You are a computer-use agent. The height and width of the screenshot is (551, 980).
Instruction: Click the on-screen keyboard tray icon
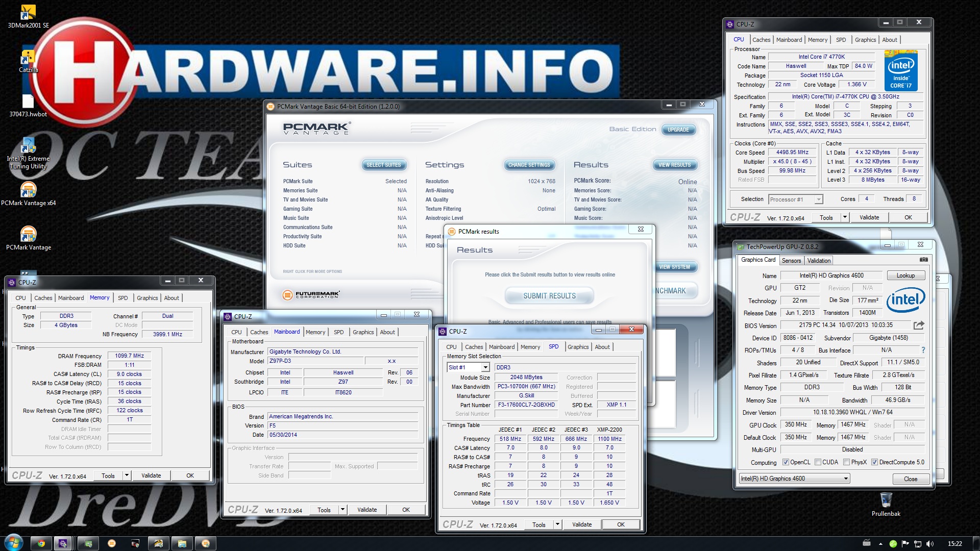tap(866, 543)
